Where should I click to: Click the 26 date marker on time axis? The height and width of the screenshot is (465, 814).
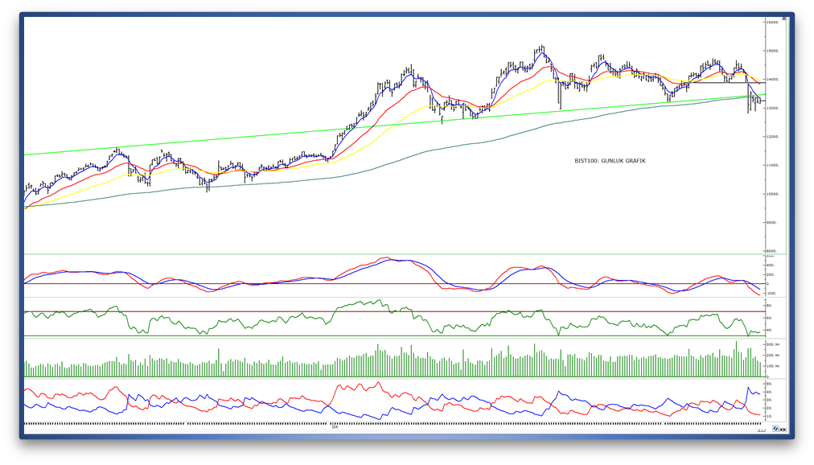tap(335, 426)
